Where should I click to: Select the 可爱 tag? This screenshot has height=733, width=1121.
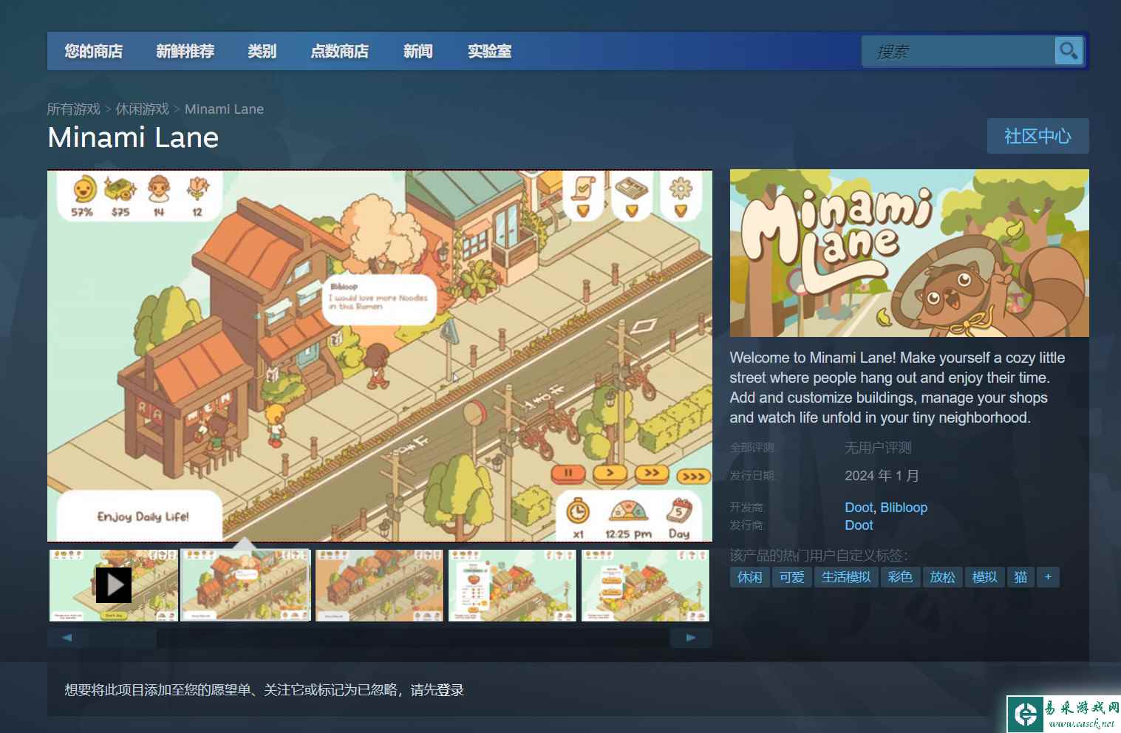coord(791,577)
